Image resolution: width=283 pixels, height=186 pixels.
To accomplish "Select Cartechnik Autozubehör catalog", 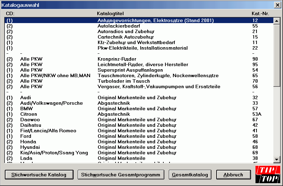I will (139, 37).
